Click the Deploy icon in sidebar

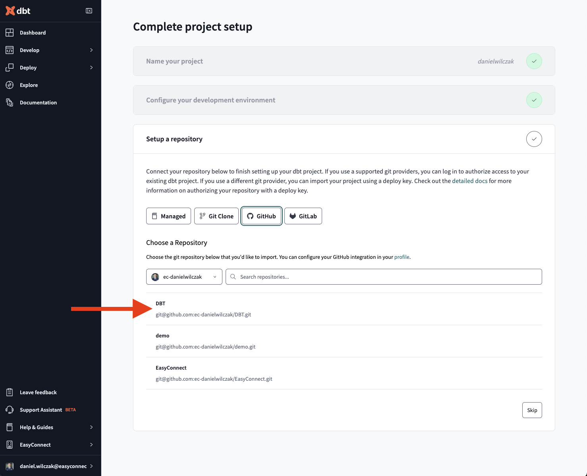point(10,67)
